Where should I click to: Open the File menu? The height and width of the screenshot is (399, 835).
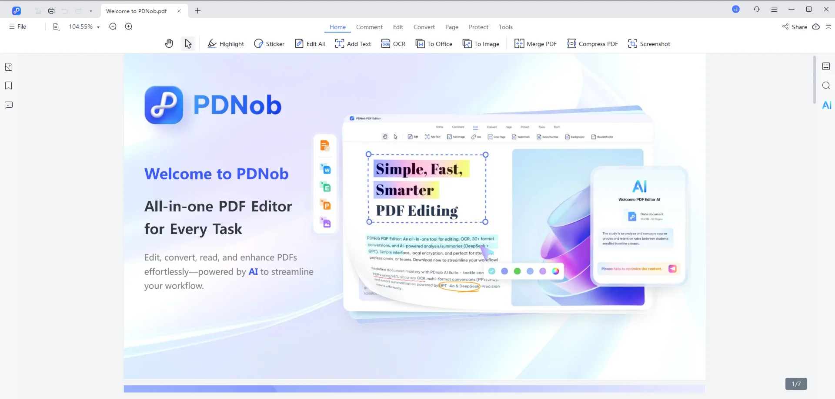point(18,26)
